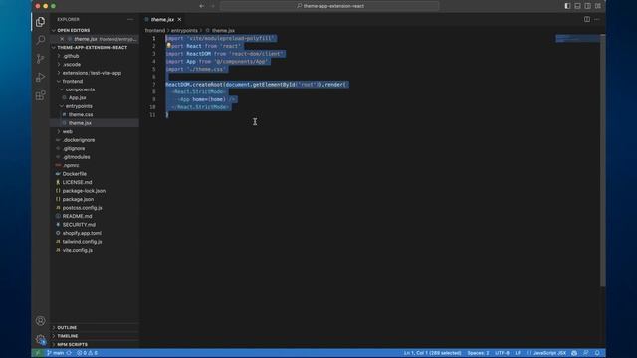Click the lightbulb code action icon
This screenshot has width=637, height=358.
[x=168, y=46]
